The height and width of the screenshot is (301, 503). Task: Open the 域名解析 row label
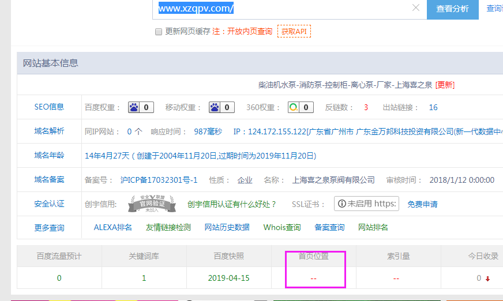(49, 131)
